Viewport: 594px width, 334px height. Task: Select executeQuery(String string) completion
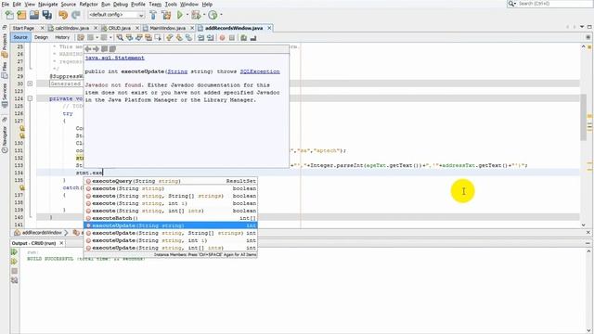click(171, 181)
